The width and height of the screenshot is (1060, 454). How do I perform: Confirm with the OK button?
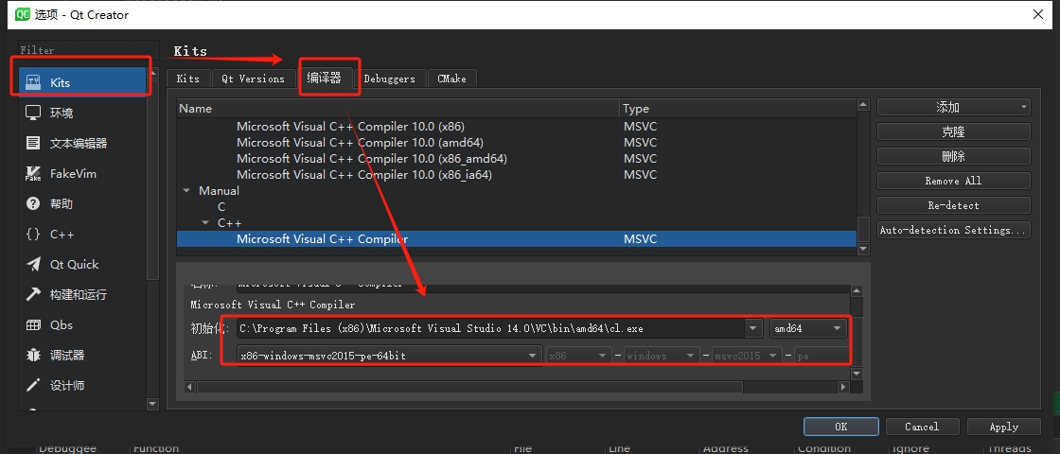(841, 427)
